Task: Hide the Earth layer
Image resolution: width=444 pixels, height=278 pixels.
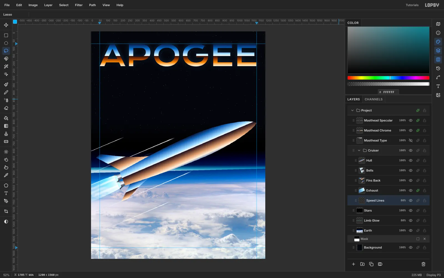Action: (411, 230)
